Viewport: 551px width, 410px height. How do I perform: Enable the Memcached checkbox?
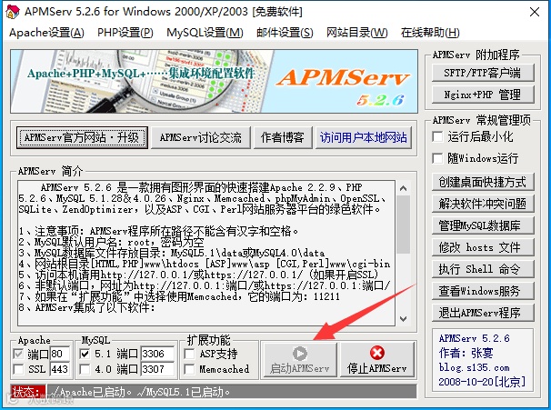(x=189, y=369)
